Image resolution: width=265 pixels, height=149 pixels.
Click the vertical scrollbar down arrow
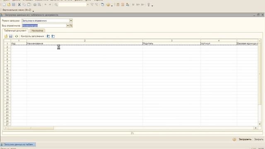click(260, 124)
